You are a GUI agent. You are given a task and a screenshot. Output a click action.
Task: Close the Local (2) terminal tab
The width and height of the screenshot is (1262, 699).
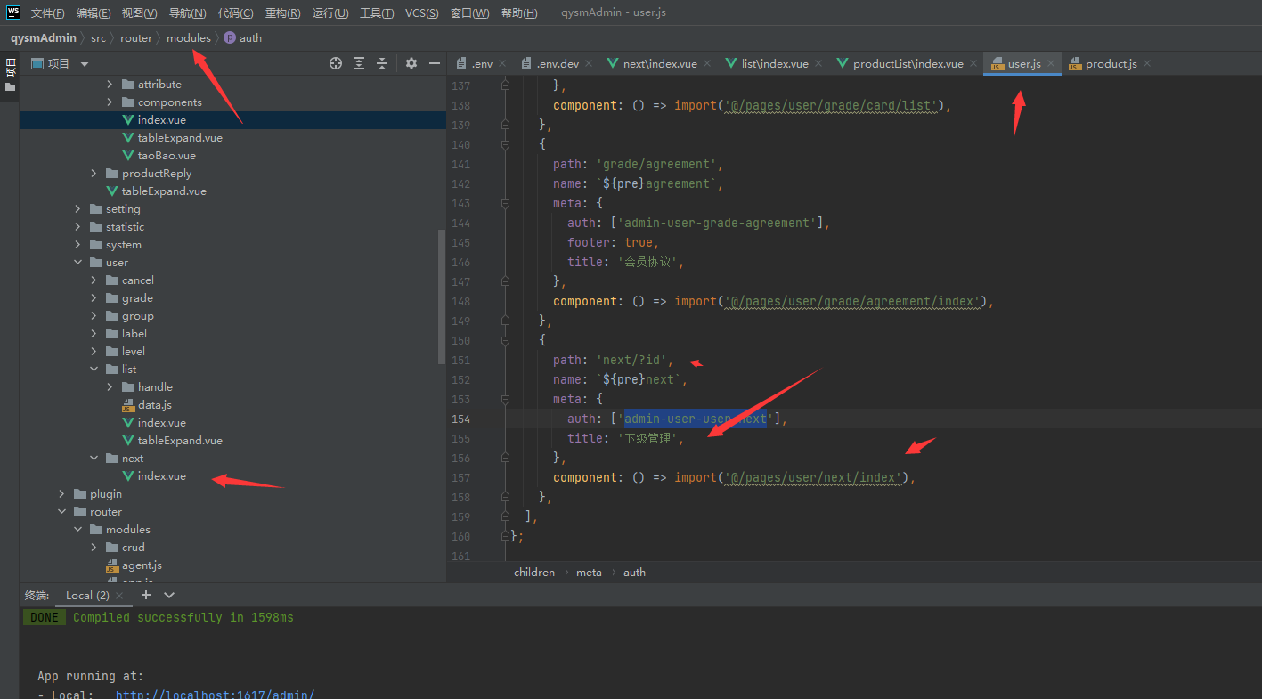pos(121,595)
